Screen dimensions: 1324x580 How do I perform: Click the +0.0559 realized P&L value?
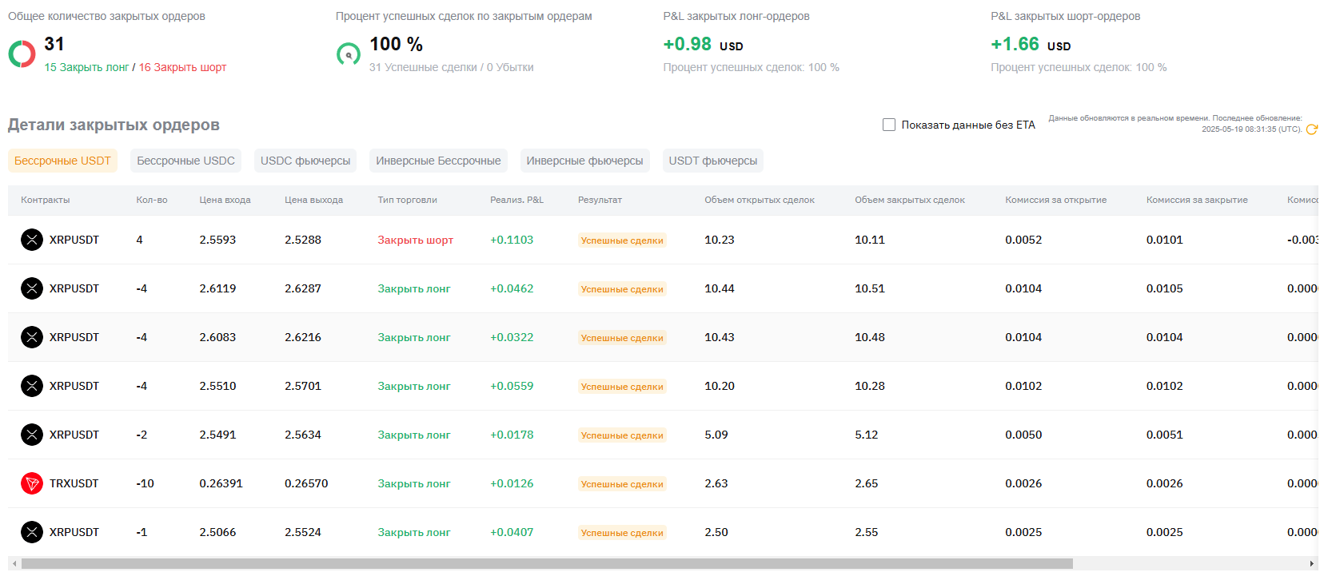pyautogui.click(x=512, y=386)
